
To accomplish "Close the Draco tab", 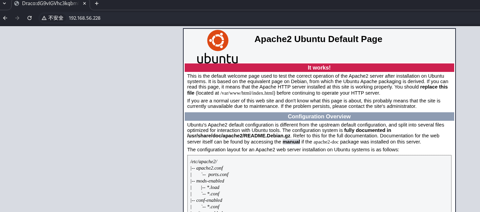I will (x=85, y=3).
